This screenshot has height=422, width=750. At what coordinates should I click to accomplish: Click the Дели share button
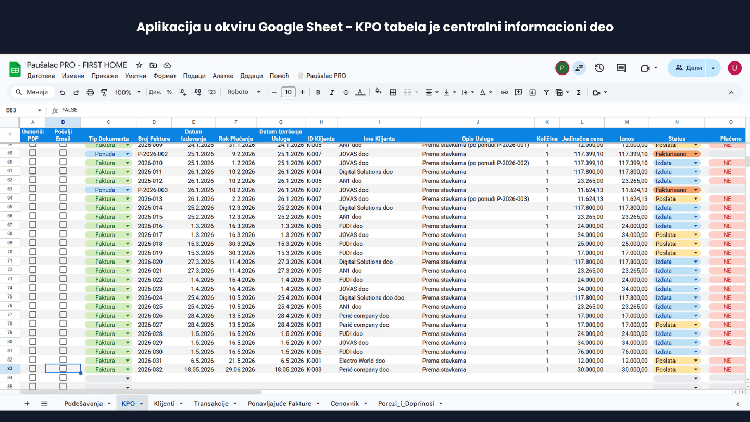click(687, 68)
